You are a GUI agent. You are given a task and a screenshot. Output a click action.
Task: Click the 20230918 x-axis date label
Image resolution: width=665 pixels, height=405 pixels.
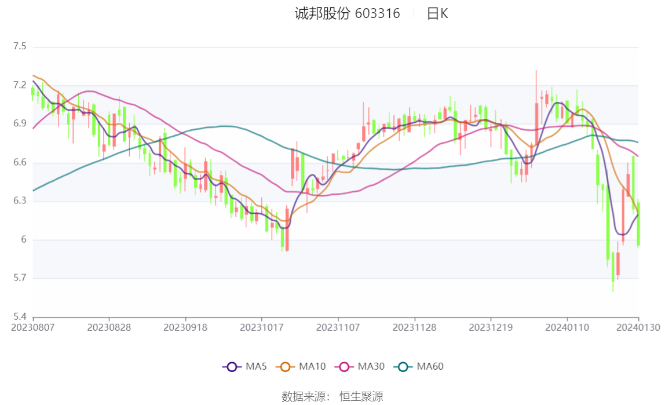[x=185, y=327]
